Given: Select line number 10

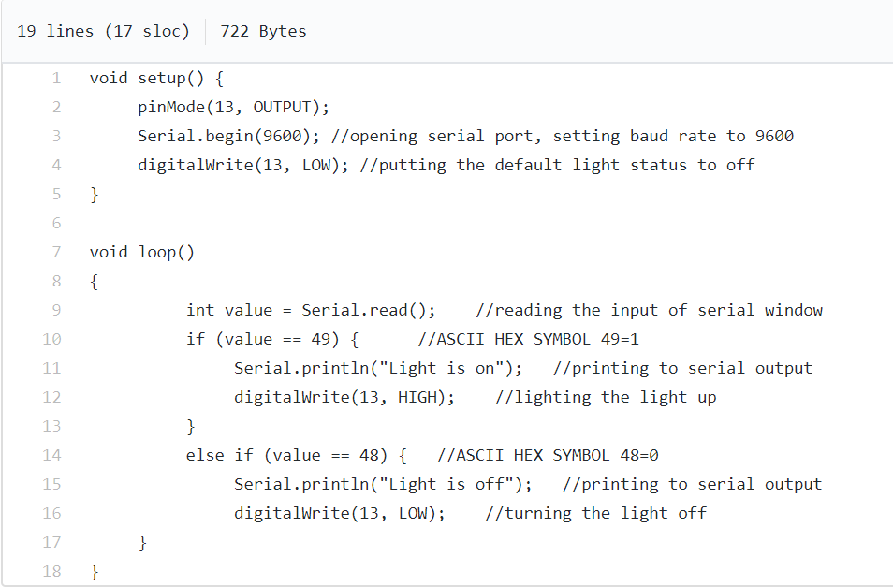Looking at the screenshot, I should pos(51,339).
